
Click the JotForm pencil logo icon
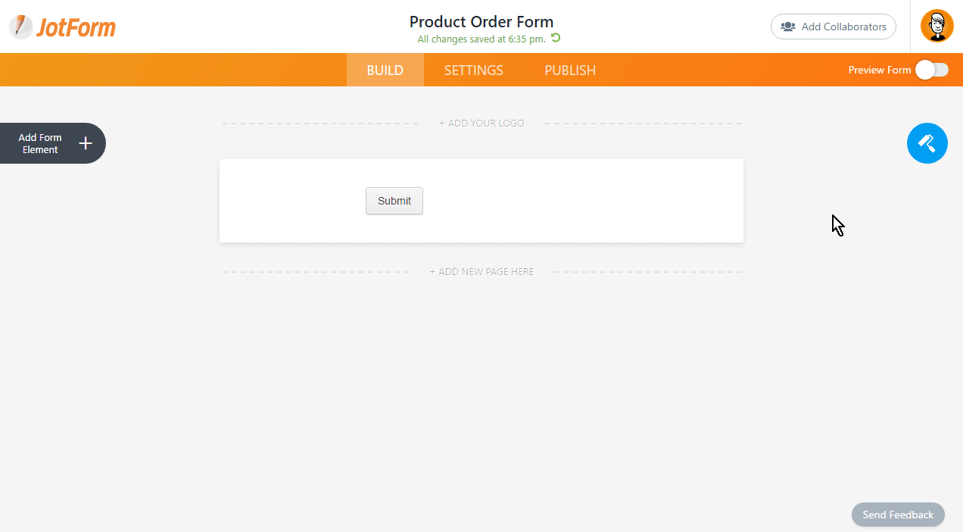coord(21,27)
